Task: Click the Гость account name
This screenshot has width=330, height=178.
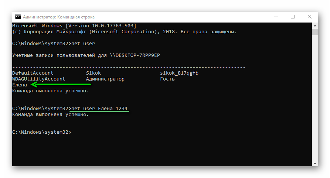Action: point(167,79)
